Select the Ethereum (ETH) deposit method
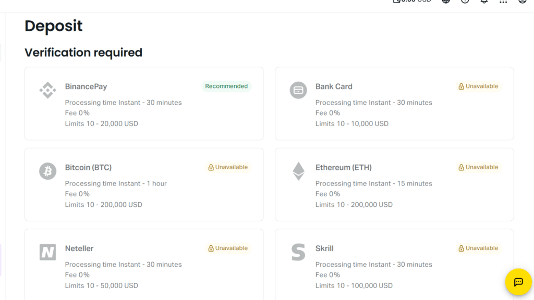 [394, 184]
